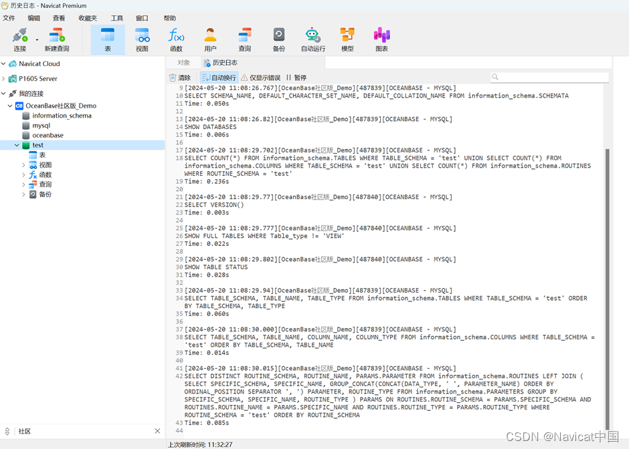Click the Functions (函数) fx icon in tree
629x449 pixels.
33,174
